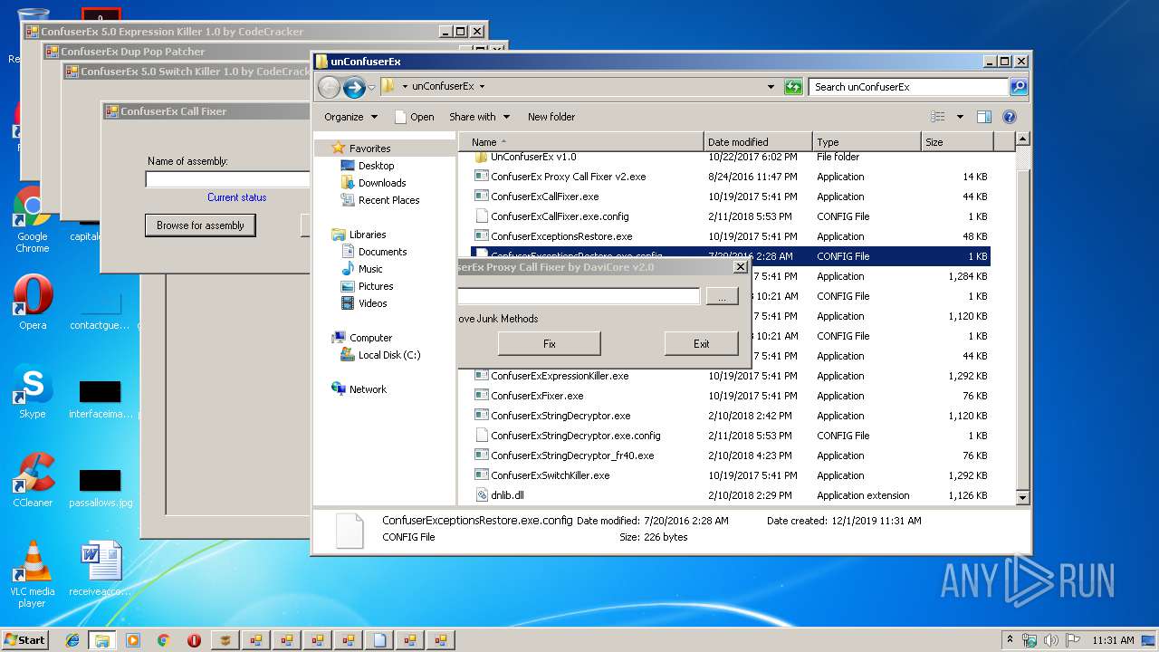Click the Start button on taskbar
This screenshot has width=1159, height=652.
pos(25,640)
